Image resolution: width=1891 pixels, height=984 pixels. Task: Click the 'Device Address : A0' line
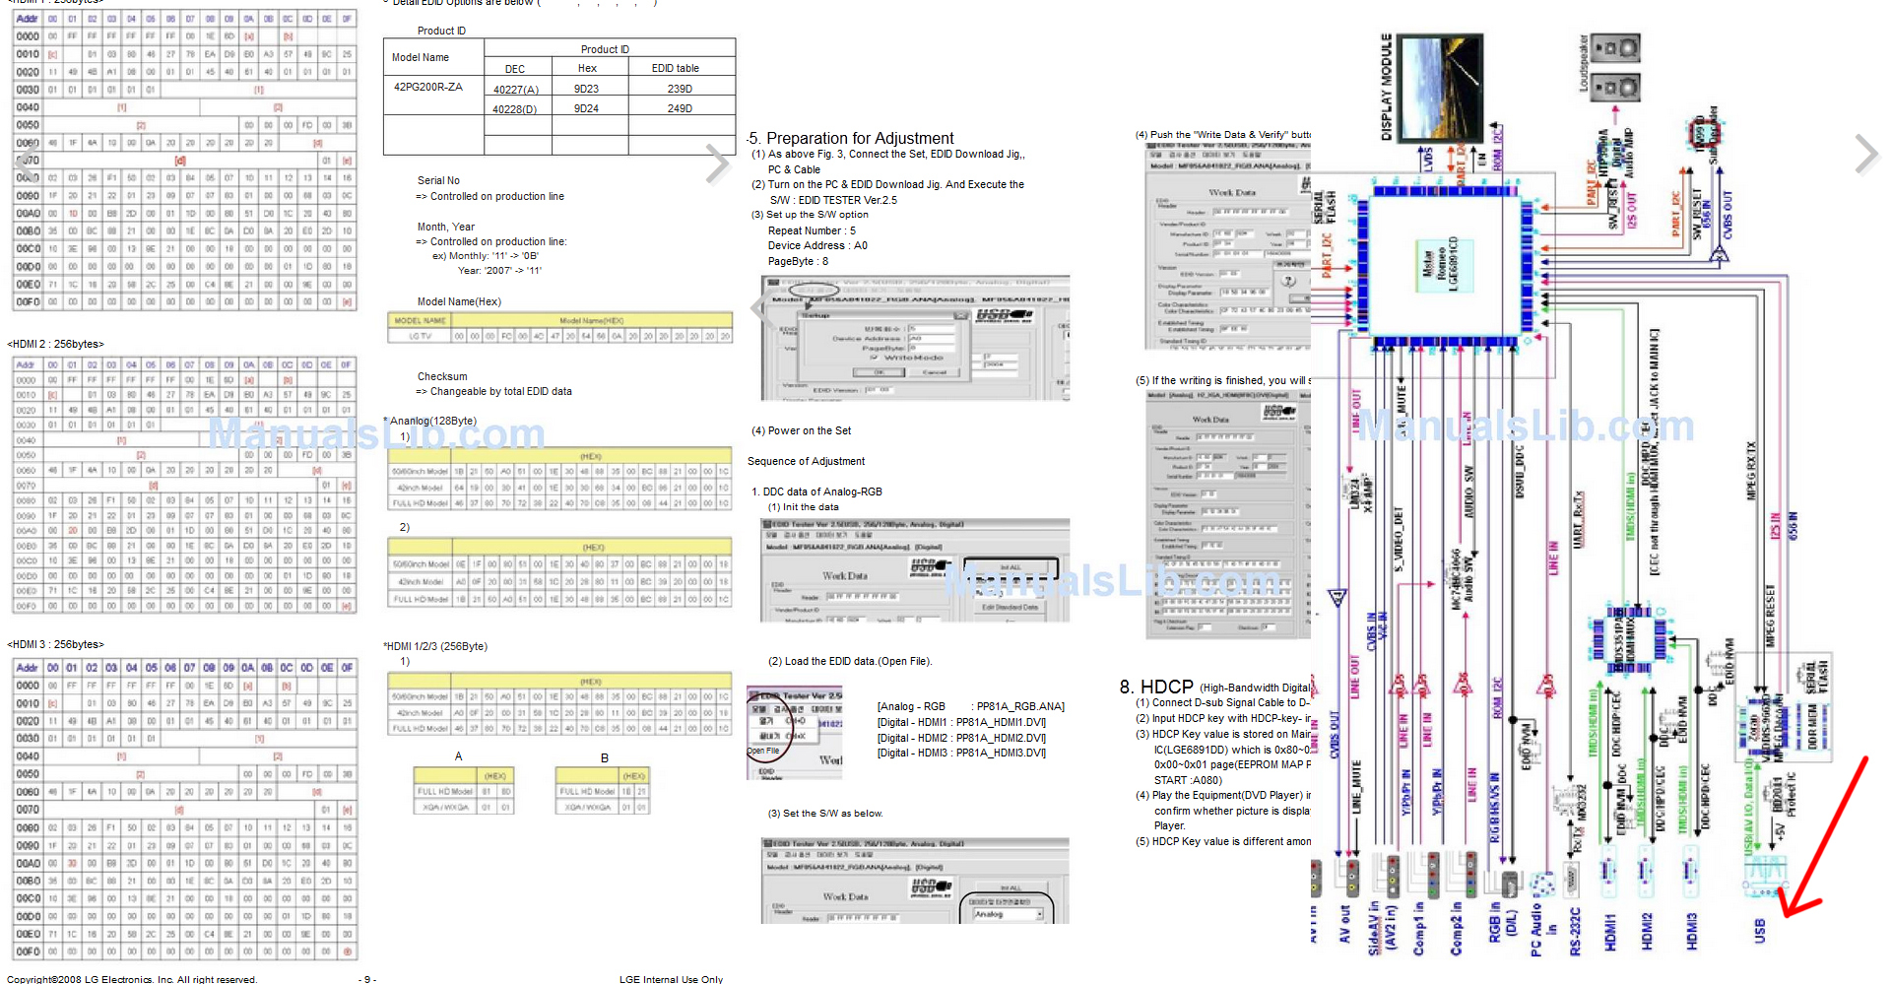coord(817,245)
